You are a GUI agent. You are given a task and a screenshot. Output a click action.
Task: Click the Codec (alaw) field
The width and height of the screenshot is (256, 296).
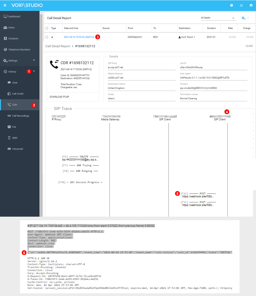pyautogui.click(x=142, y=99)
